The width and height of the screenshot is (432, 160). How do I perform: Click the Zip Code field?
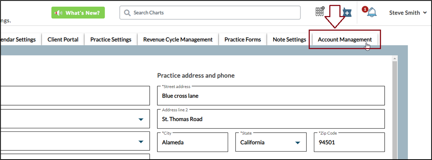click(x=349, y=142)
